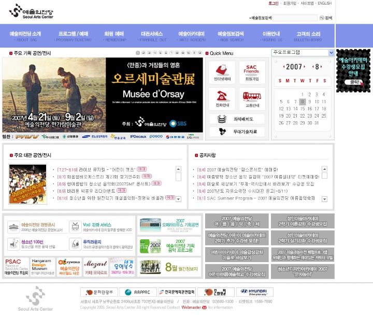Open the 교통안내 bus icon

[x=252, y=99]
